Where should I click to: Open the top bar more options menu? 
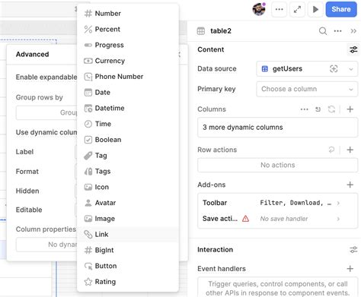tap(279, 9)
